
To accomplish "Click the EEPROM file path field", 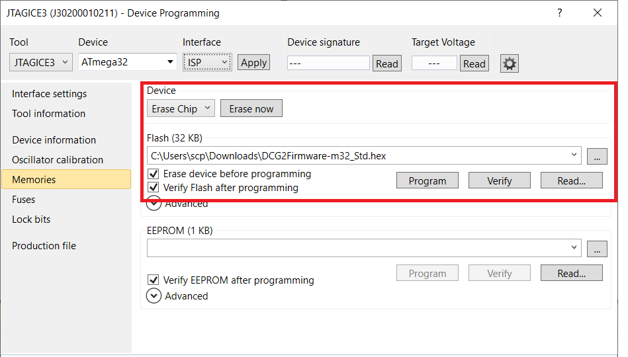I will (357, 248).
